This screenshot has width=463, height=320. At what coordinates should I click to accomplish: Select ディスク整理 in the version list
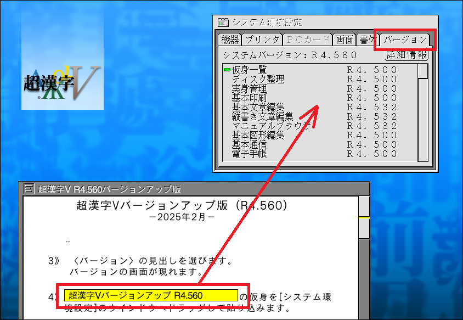pyautogui.click(x=258, y=79)
